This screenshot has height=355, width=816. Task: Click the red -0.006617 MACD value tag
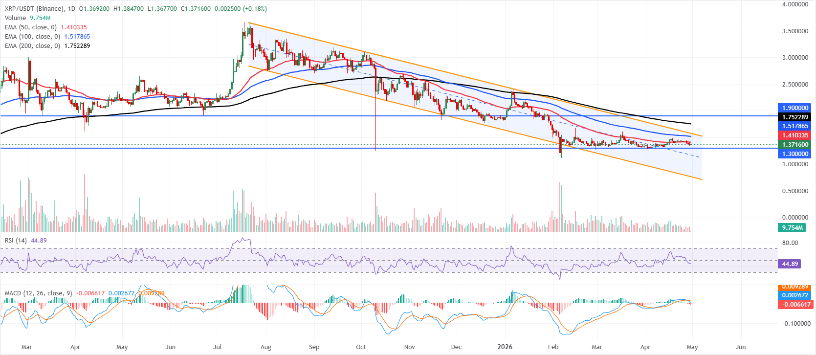795,305
